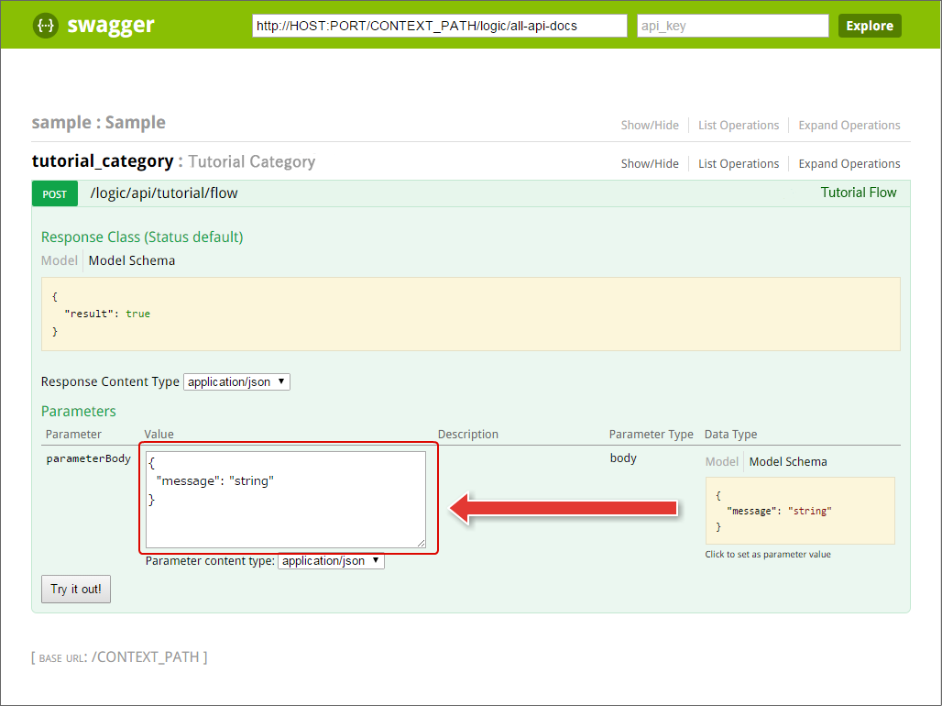
Task: Select Model Schema tab under Response Class
Action: coord(132,260)
